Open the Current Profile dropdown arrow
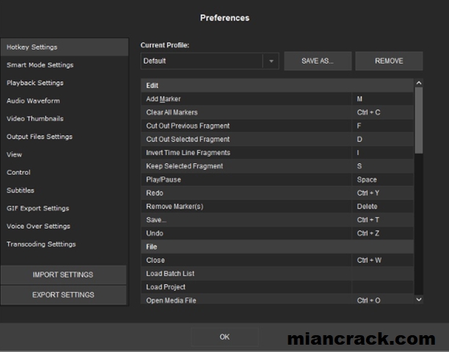Screen dimensions: 449x352 [271, 61]
